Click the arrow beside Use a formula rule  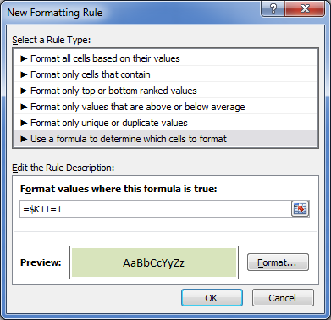[24, 139]
